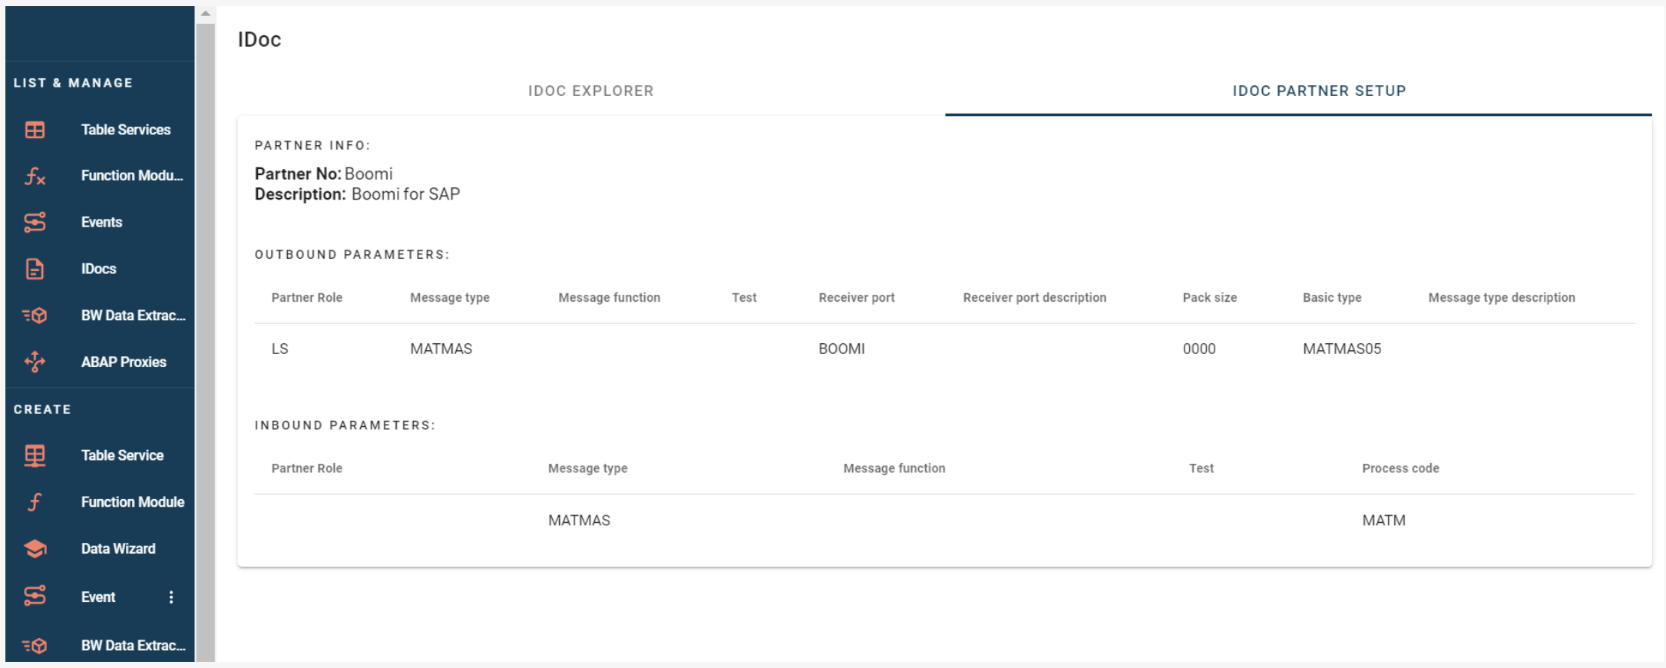
Task: Open the three-dot menu next to Event
Action: point(171,597)
